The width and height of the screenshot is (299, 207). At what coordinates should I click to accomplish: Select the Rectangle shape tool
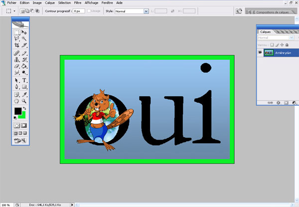(24, 87)
